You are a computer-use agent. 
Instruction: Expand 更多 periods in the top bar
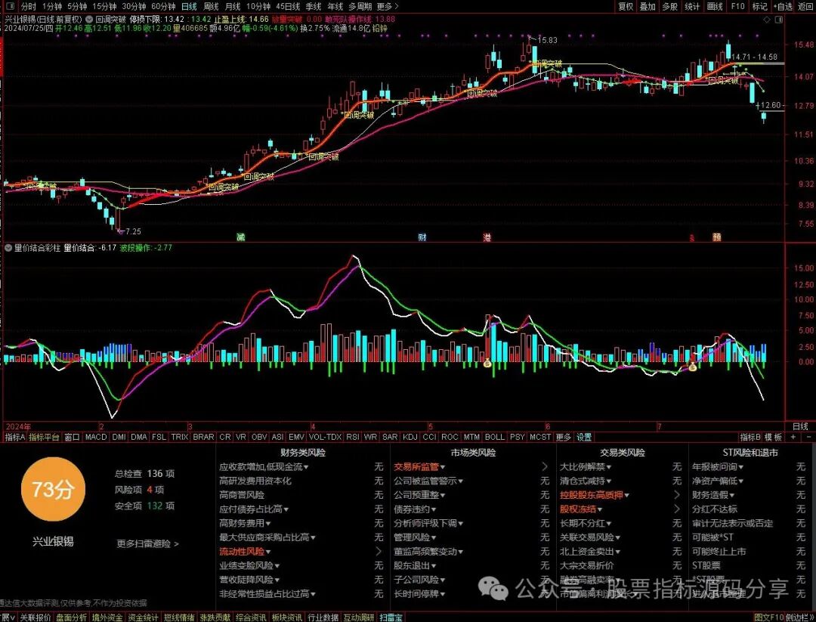click(387, 6)
